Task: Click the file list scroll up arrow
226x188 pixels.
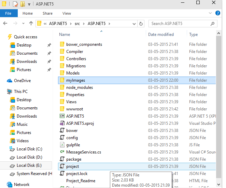Action: click(218, 33)
